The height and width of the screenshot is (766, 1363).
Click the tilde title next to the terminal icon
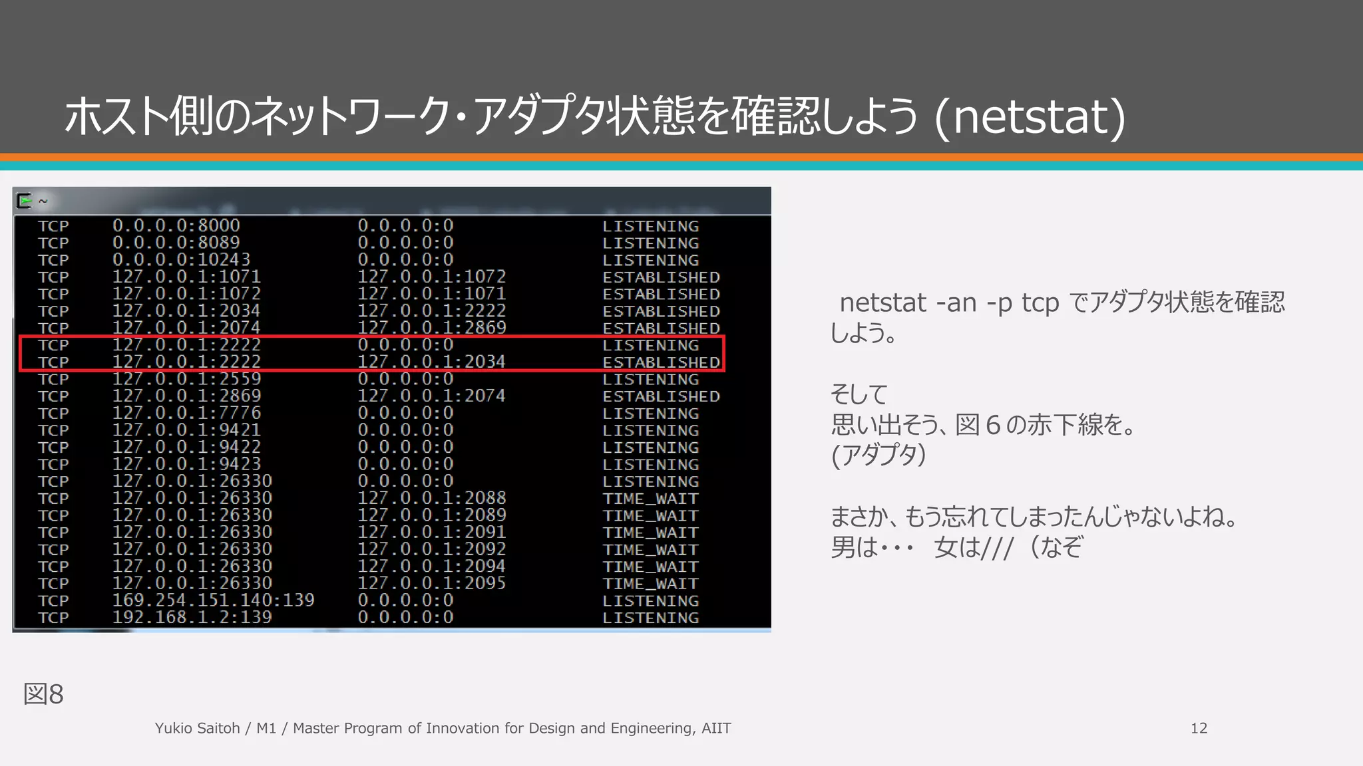[43, 201]
